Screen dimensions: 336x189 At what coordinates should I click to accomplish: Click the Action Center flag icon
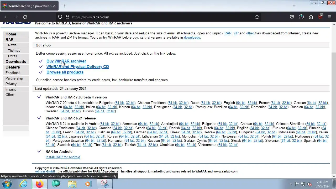coord(297,184)
